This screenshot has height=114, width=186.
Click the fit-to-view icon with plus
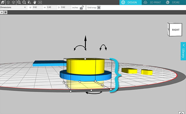pos(40,2)
